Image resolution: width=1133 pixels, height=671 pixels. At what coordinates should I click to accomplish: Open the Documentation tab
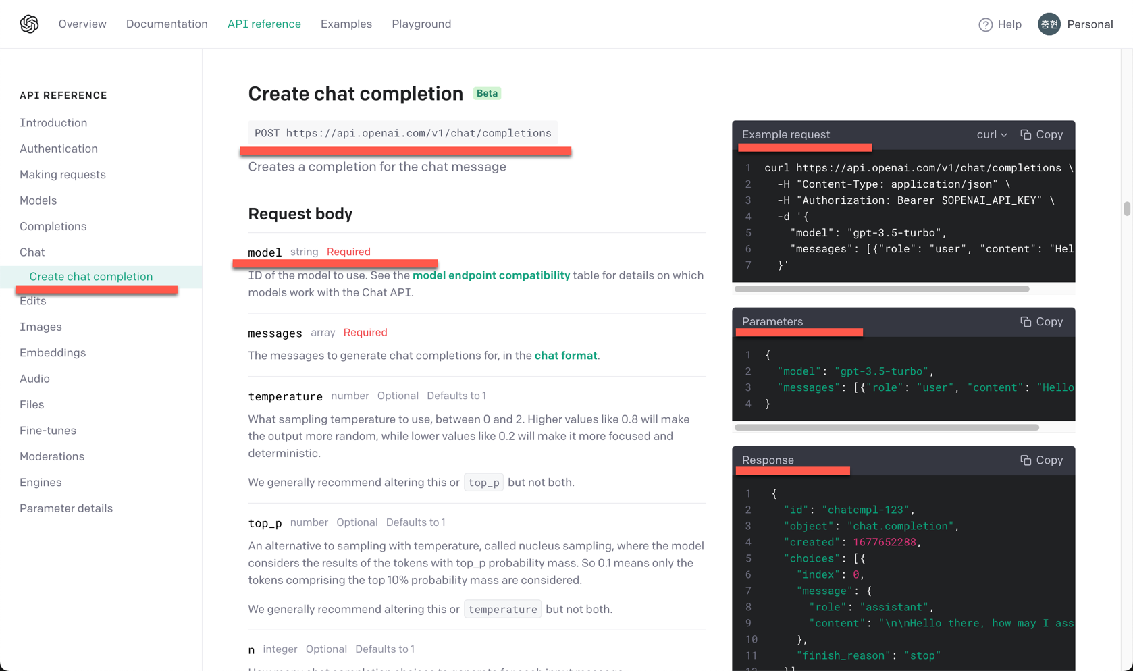167,24
